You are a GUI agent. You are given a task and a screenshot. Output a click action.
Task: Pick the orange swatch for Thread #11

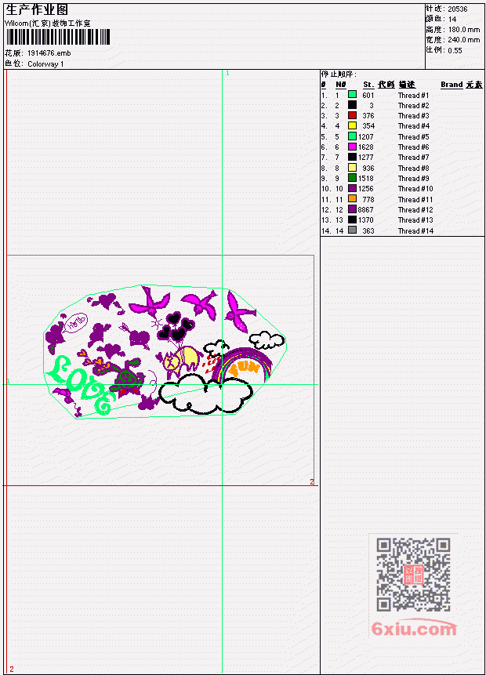(x=352, y=199)
